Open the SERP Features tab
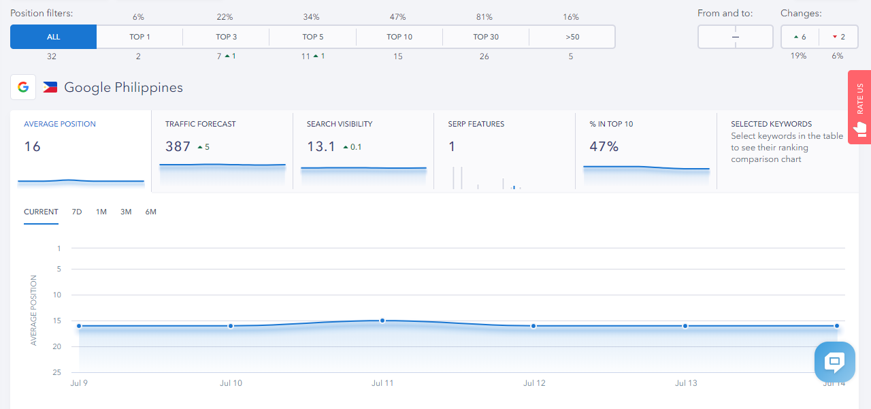 (x=504, y=150)
